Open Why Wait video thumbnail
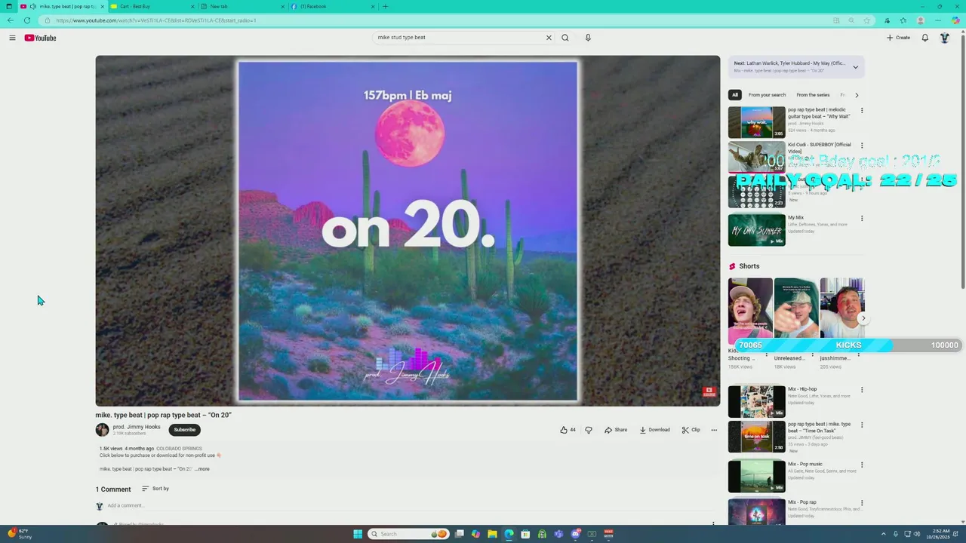Viewport: 966px width, 543px height. coord(756,122)
